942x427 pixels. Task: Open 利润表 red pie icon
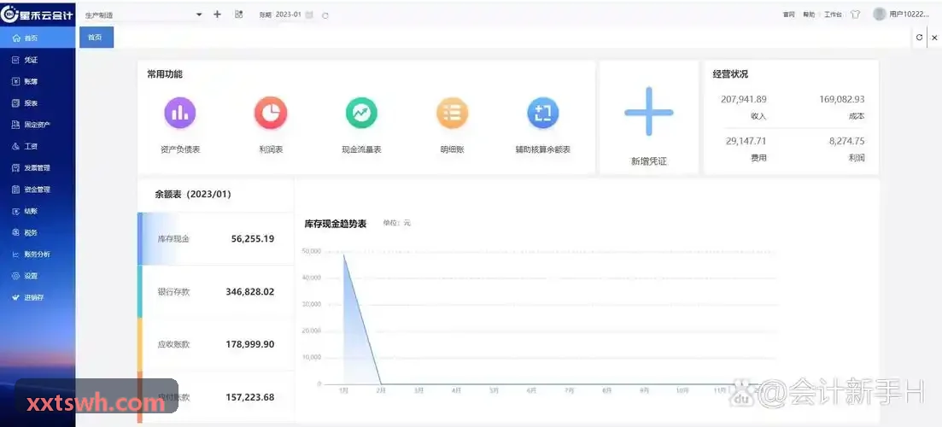[x=271, y=113]
